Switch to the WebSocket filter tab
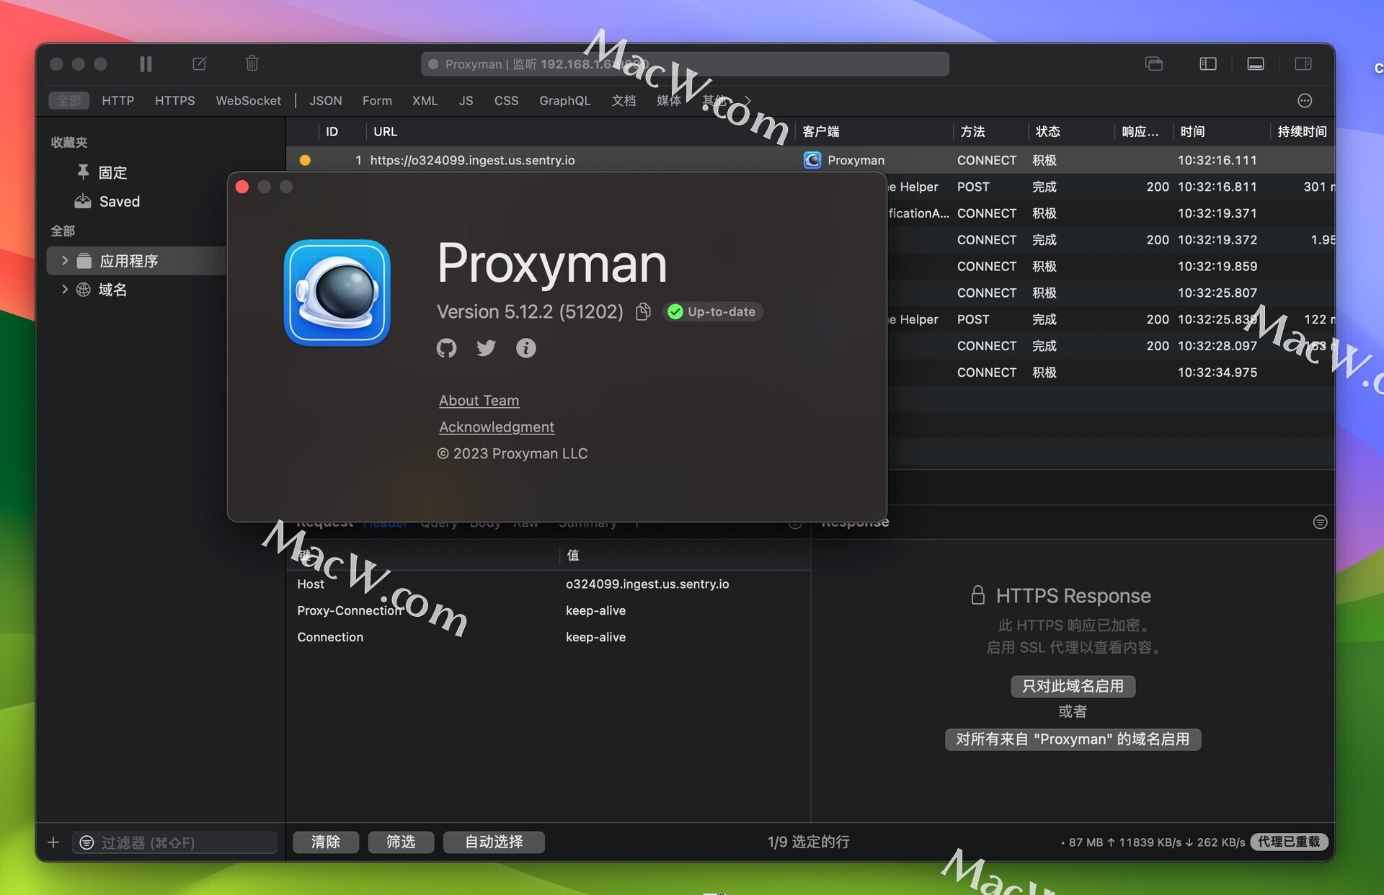 click(x=248, y=100)
